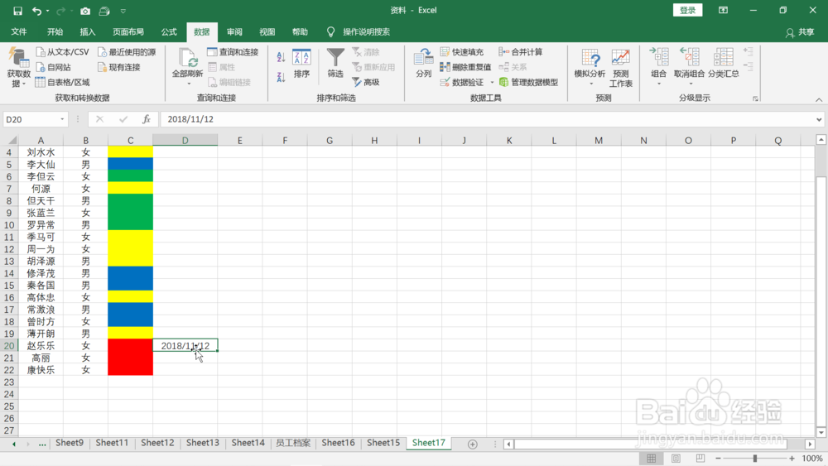This screenshot has height=466, width=828.
Task: Open sheet tab Sheet16
Action: 338,443
